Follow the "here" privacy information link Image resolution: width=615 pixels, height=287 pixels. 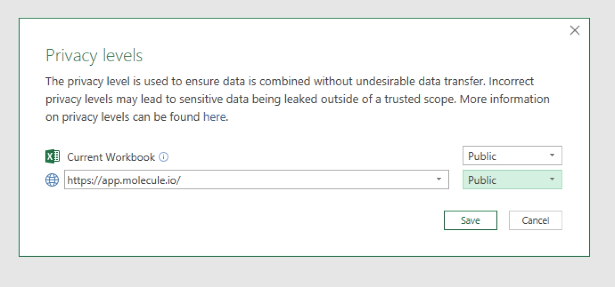215,117
